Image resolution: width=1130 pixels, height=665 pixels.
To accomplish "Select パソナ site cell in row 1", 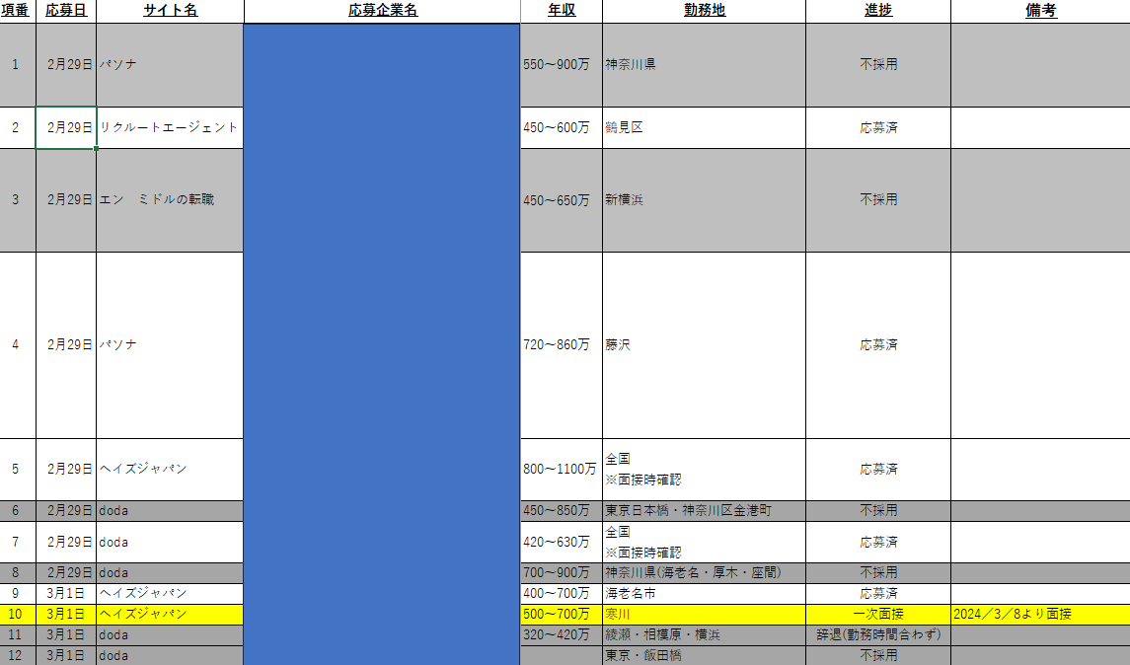I will (x=170, y=65).
